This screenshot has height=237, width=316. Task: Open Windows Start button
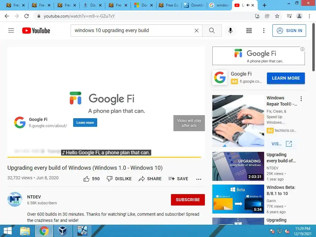coord(8,231)
